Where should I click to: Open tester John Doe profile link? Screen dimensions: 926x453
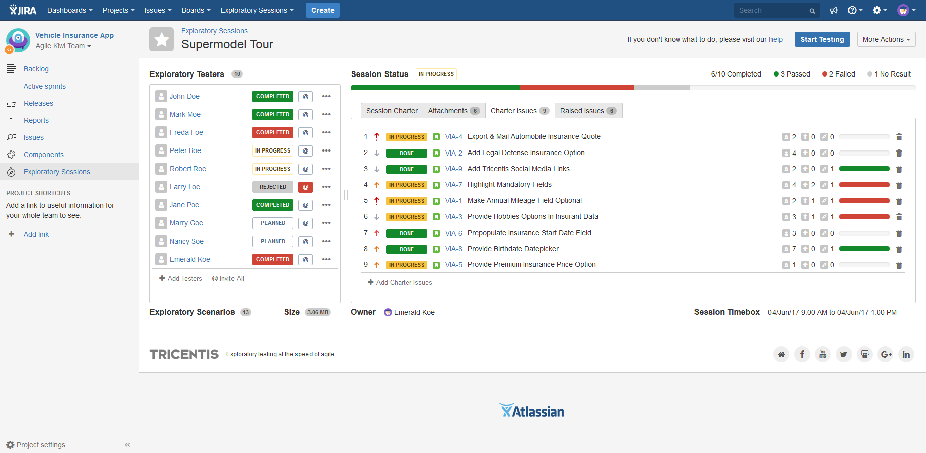click(185, 96)
